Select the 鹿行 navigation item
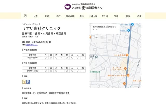This screenshot has width=166, height=104. point(81,16)
